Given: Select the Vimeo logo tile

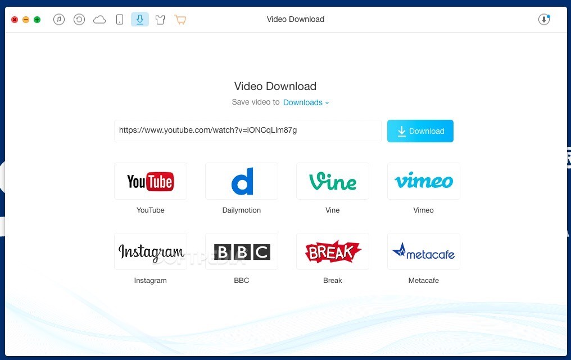Looking at the screenshot, I should point(424,181).
